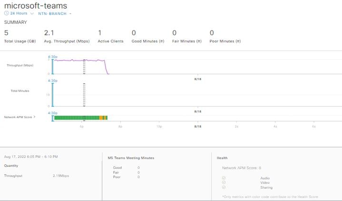The width and height of the screenshot is (342, 201).
Task: Click the Poor Minutes (#) label
Action: pyautogui.click(x=225, y=41)
